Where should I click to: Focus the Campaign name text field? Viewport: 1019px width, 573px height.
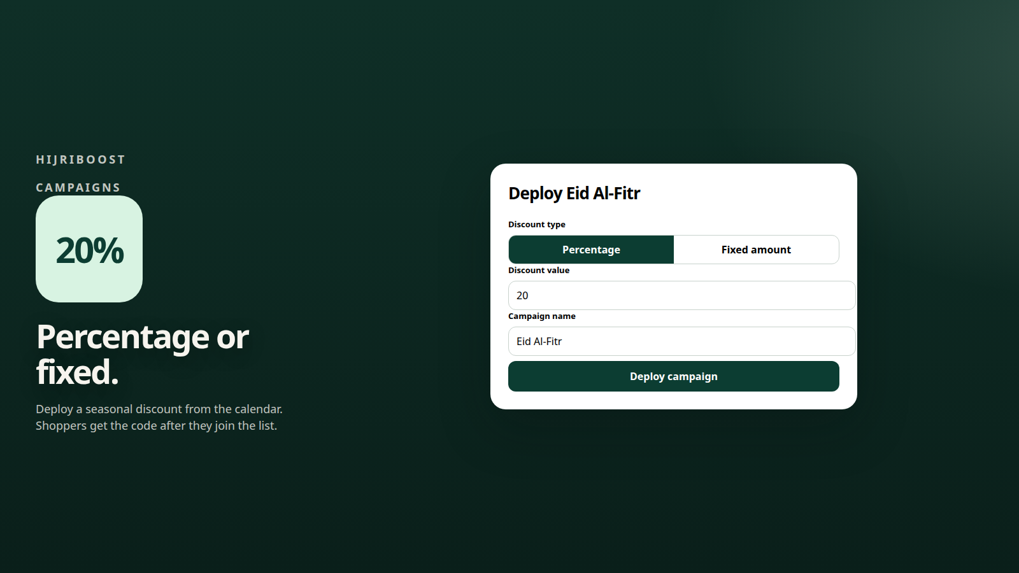(x=681, y=341)
